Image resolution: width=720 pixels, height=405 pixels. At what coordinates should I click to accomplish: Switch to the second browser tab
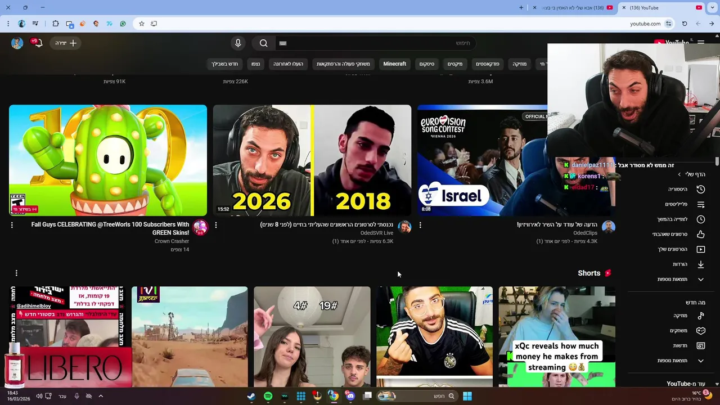(x=573, y=8)
